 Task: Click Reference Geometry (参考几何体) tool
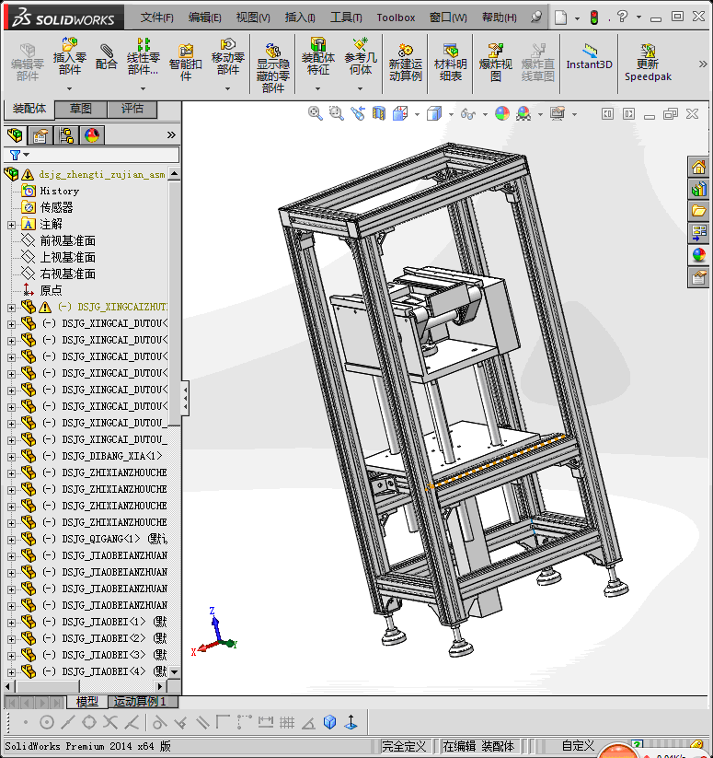point(360,56)
